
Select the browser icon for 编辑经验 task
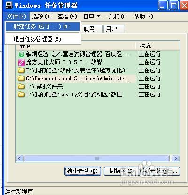[x=22, y=54]
